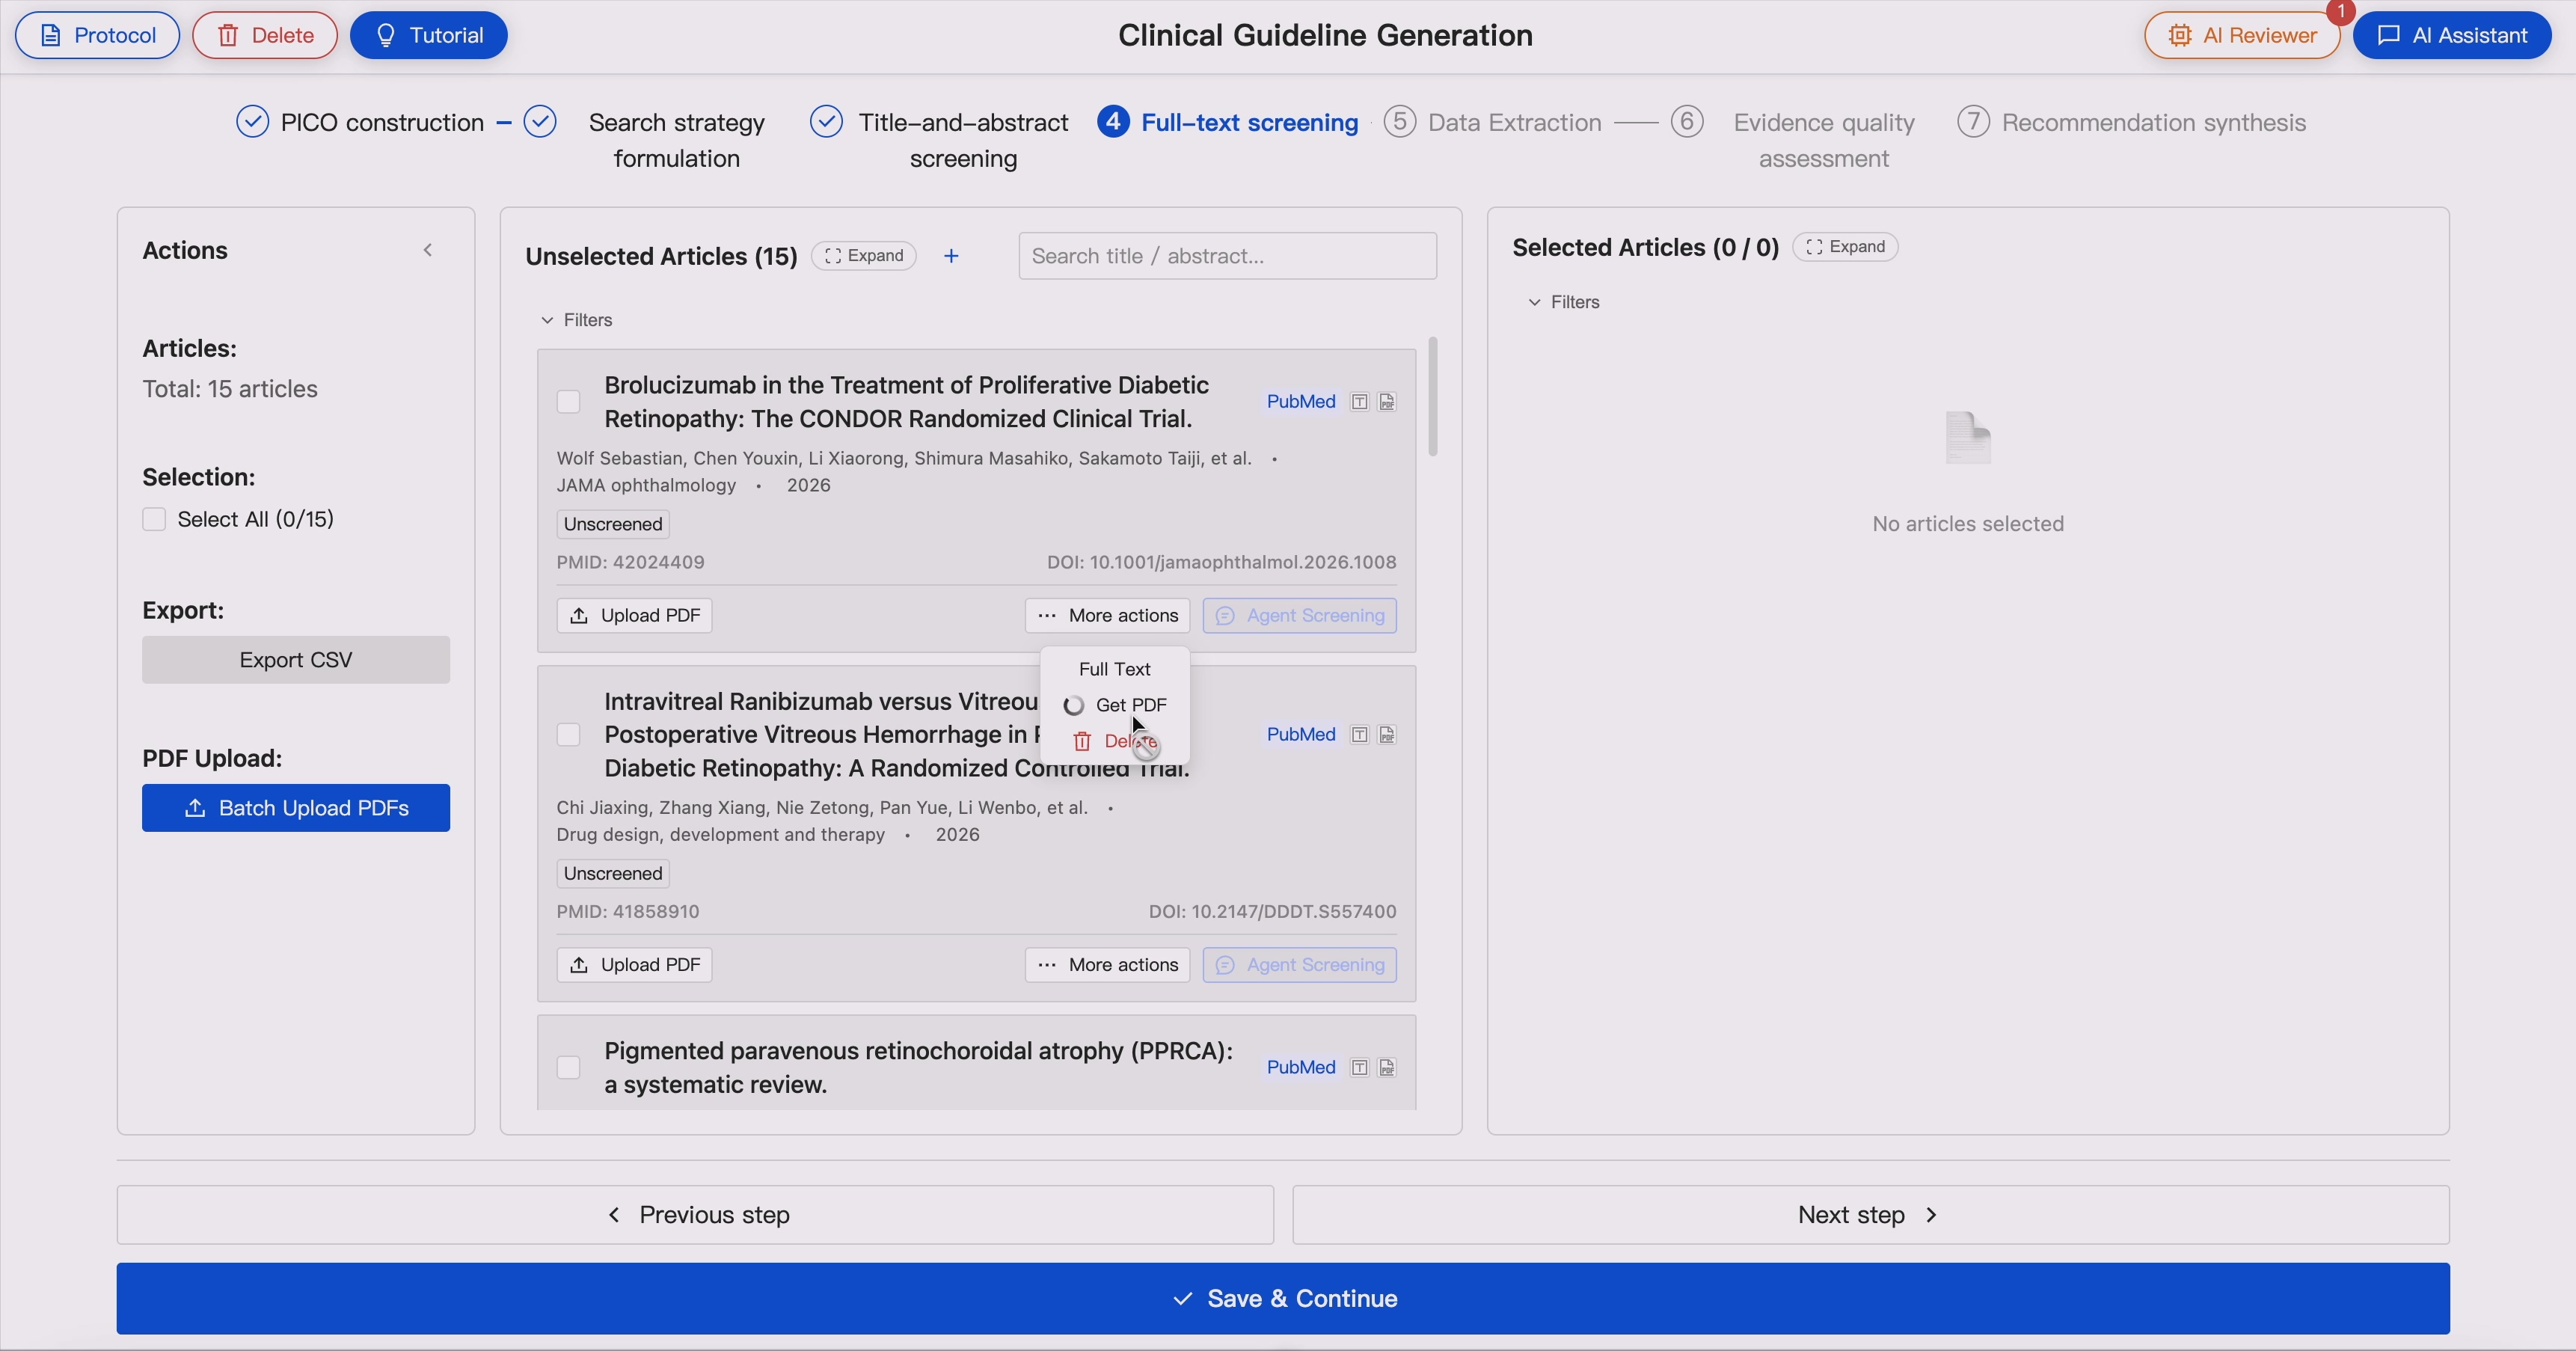Viewport: 2576px width, 1351px height.
Task: Check the Brolucizumab article checkbox
Action: 568,402
